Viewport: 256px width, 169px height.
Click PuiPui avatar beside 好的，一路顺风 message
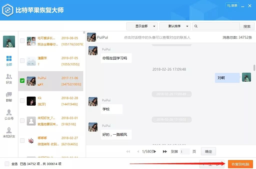pyautogui.click(x=93, y=127)
